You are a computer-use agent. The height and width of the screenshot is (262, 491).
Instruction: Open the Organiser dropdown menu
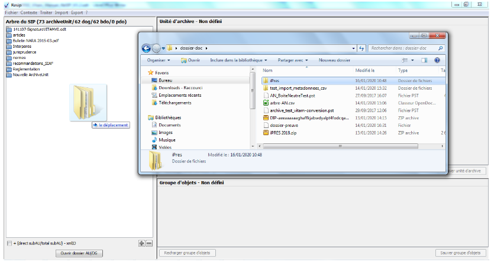coord(159,60)
